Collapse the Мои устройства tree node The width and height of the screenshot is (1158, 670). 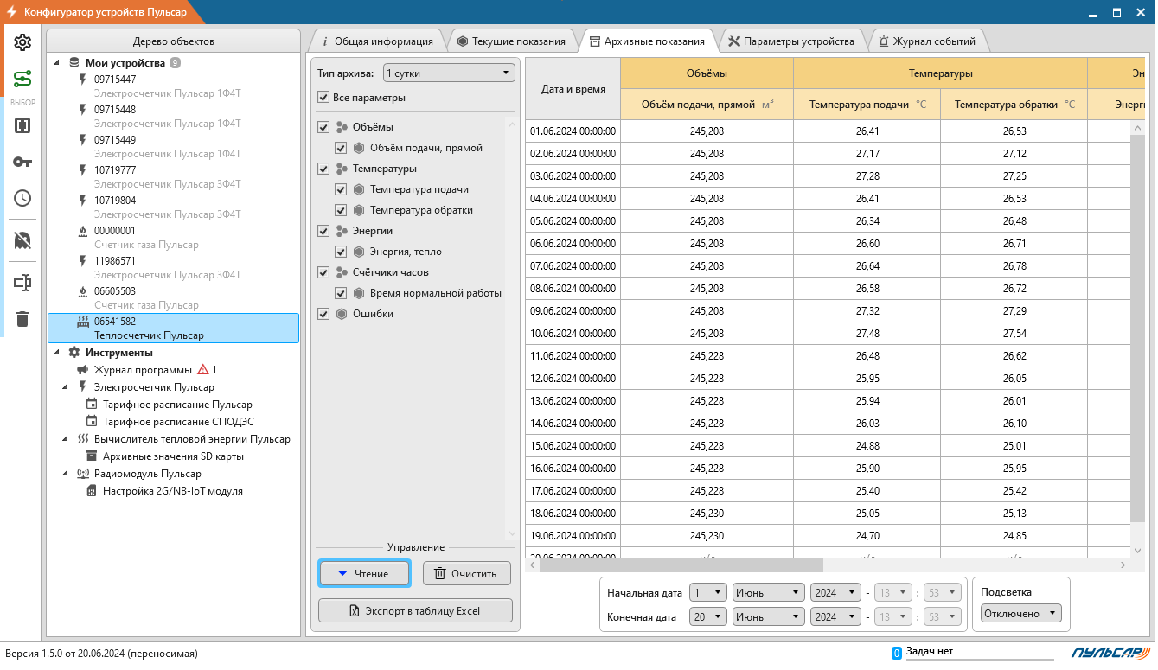point(57,63)
